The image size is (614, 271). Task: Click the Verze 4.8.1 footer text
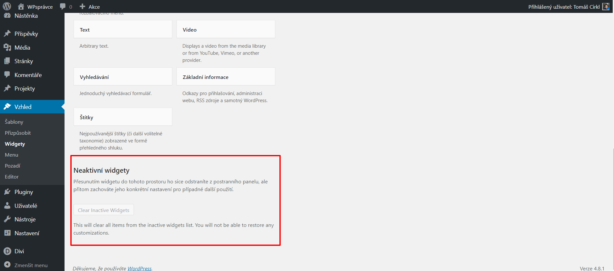[592, 268]
